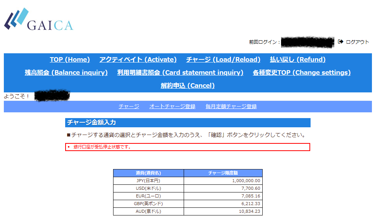
Task: Click the GBP(英ポンド) cell
Action: (148, 204)
